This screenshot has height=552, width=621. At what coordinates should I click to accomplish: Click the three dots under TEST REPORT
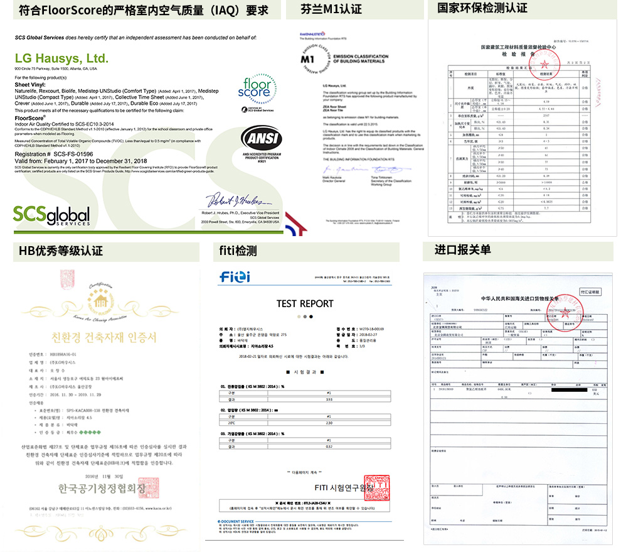[x=305, y=317]
